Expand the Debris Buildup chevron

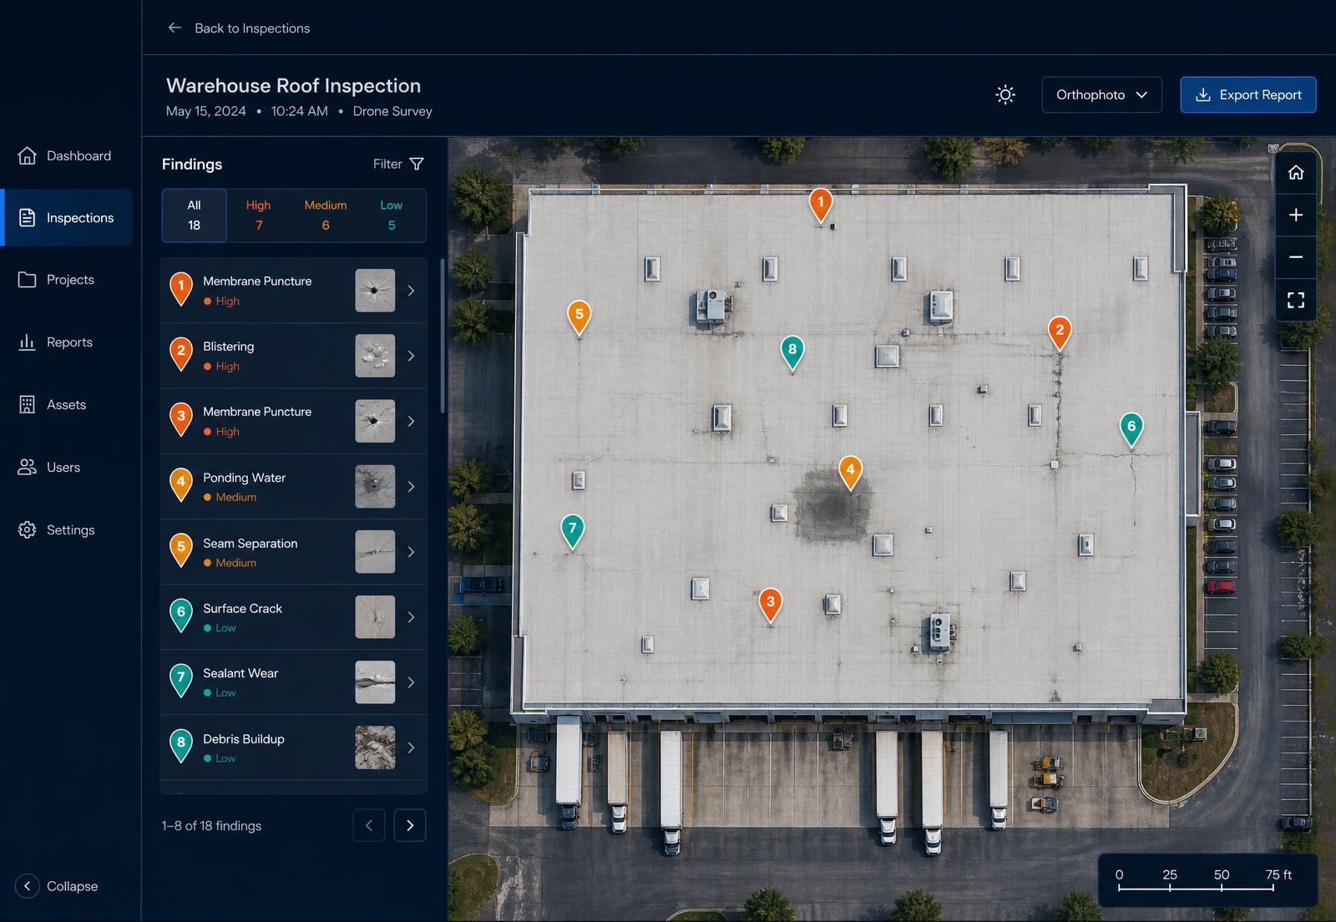pos(411,747)
